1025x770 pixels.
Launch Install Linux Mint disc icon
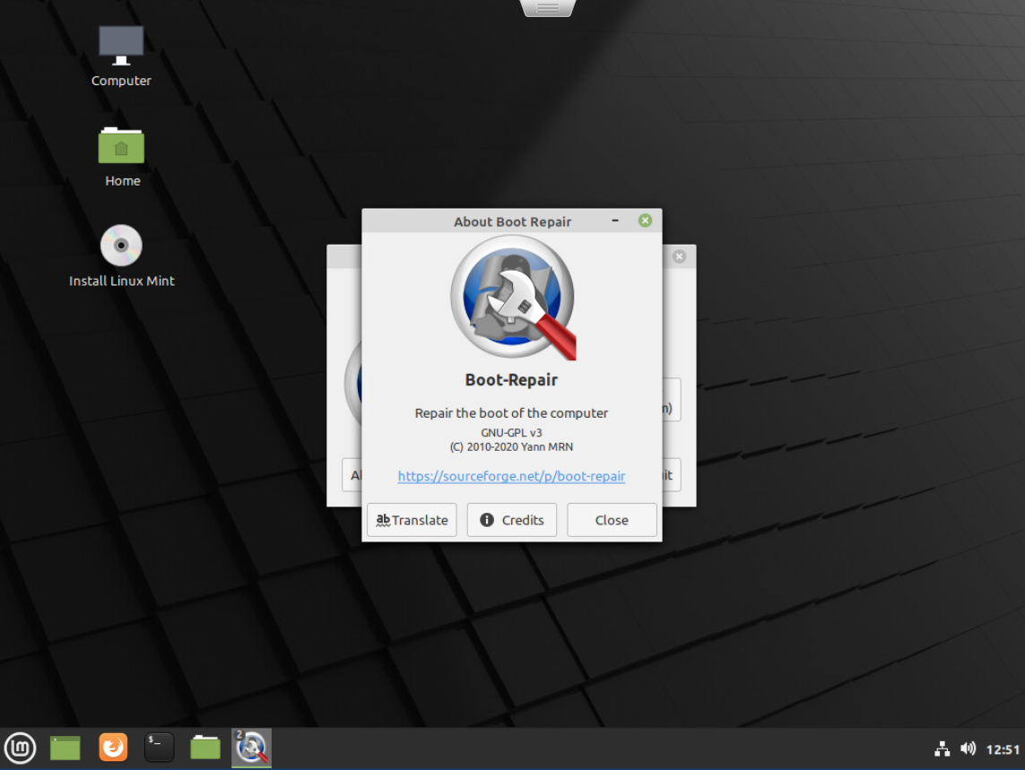coord(122,256)
